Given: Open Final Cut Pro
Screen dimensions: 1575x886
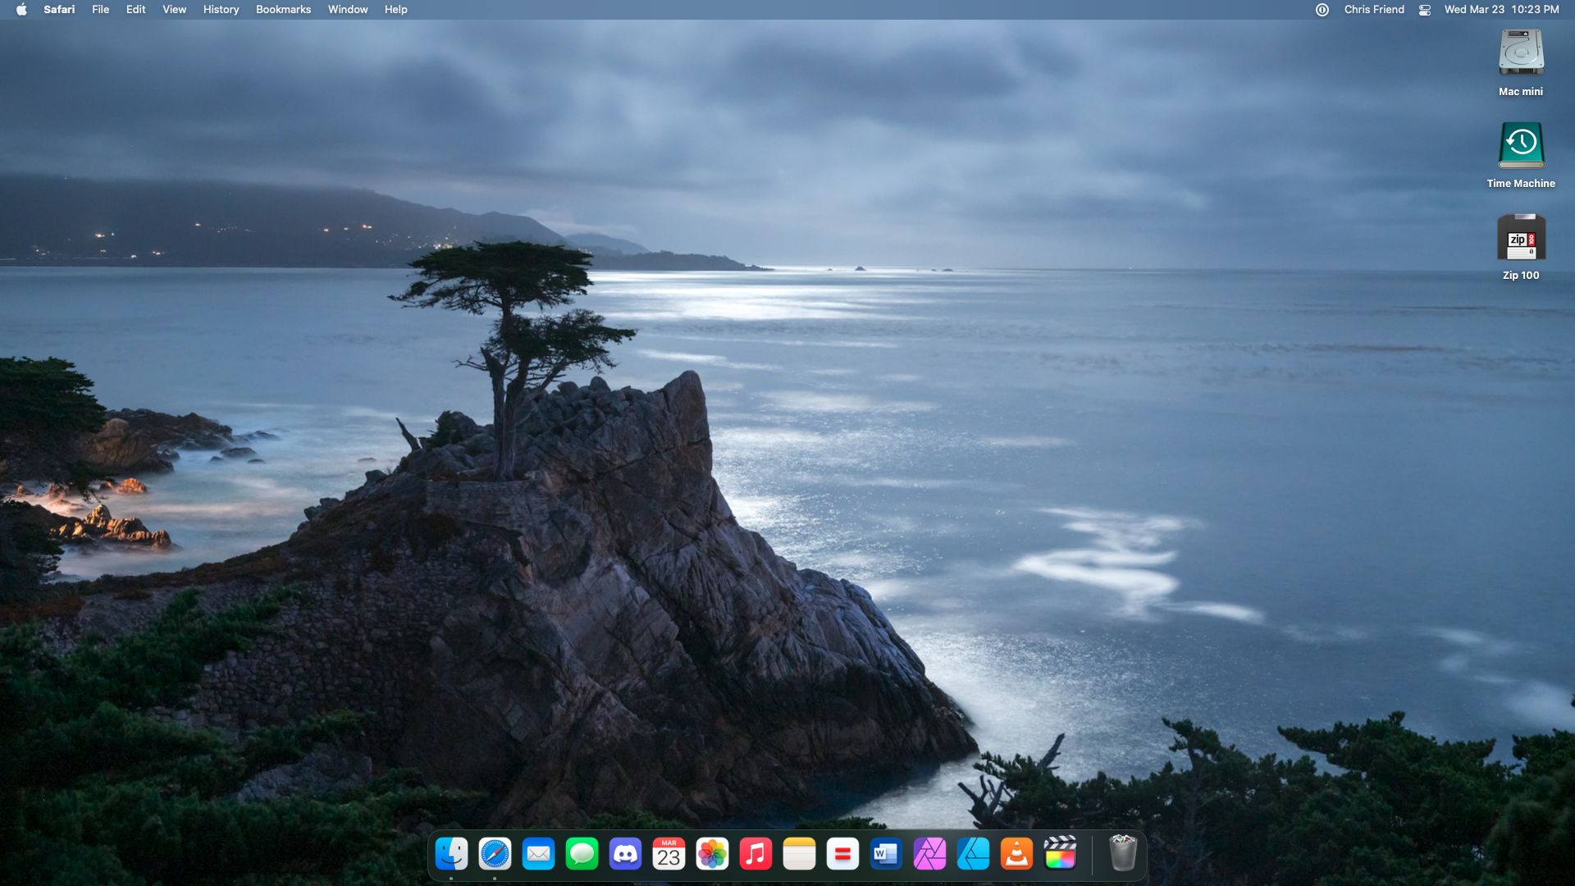Looking at the screenshot, I should click(1060, 854).
